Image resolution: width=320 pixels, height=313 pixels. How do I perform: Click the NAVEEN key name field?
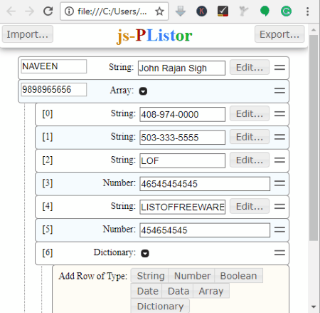(x=54, y=66)
